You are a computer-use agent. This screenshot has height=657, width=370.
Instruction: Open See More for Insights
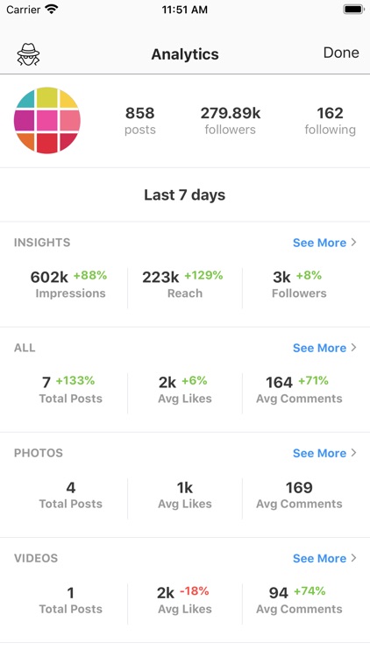coord(319,243)
